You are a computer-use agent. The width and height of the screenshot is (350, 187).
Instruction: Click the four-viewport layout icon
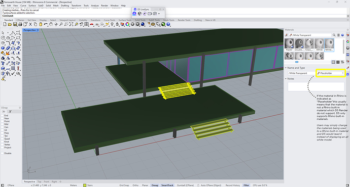tap(87, 24)
